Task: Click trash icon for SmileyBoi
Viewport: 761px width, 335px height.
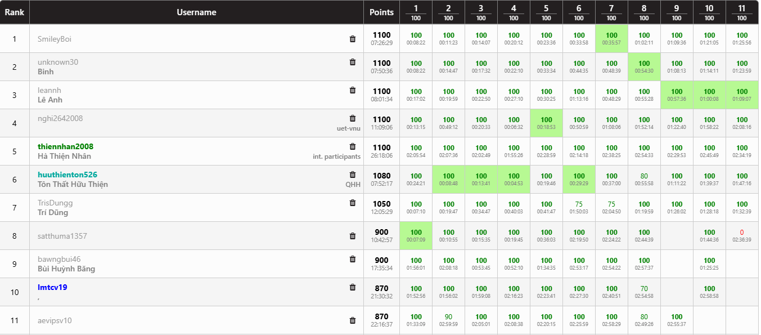Action: [353, 39]
